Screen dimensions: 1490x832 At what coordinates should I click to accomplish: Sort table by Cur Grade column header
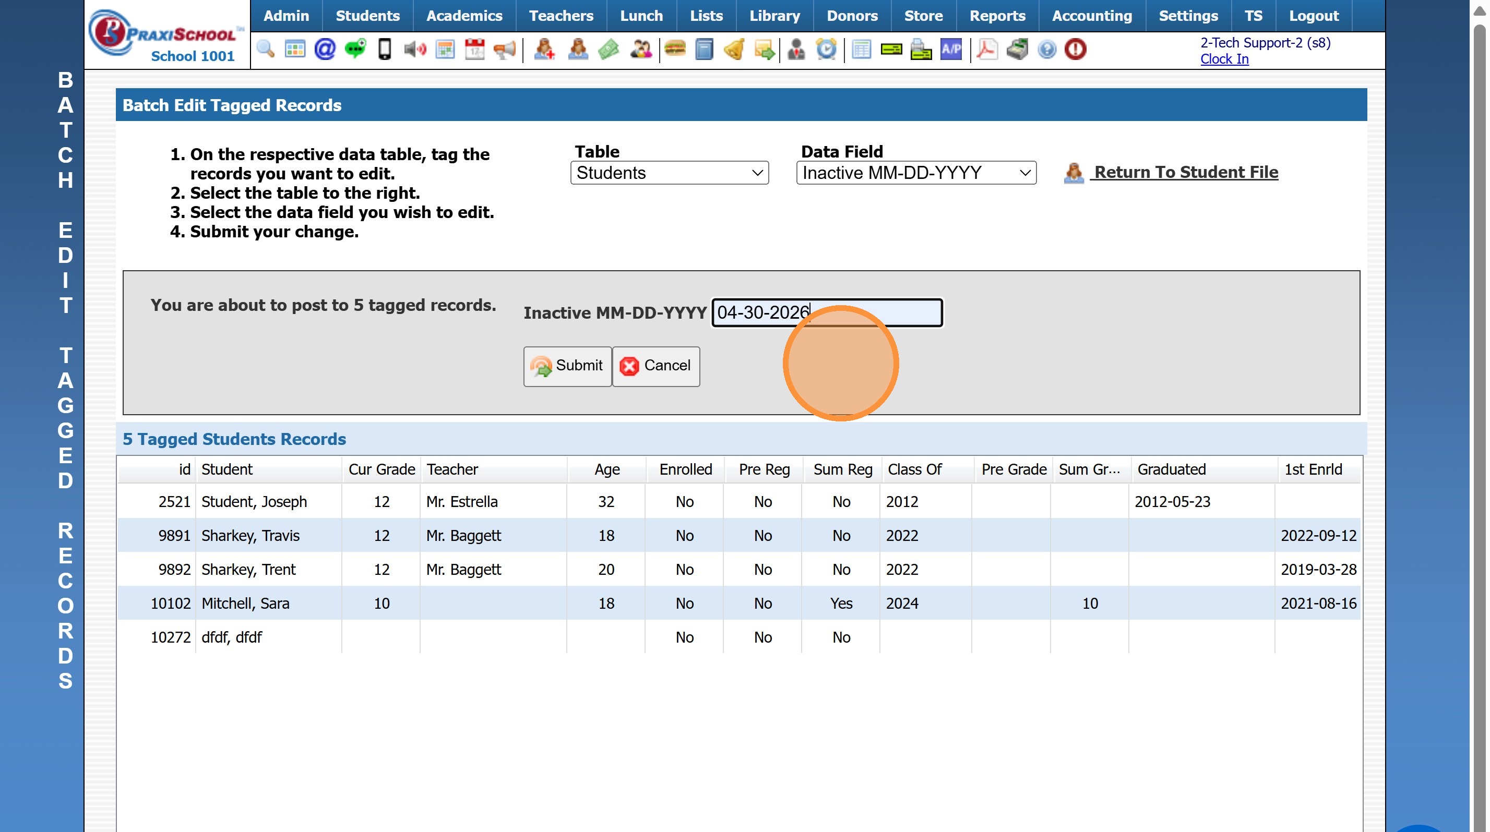(382, 469)
